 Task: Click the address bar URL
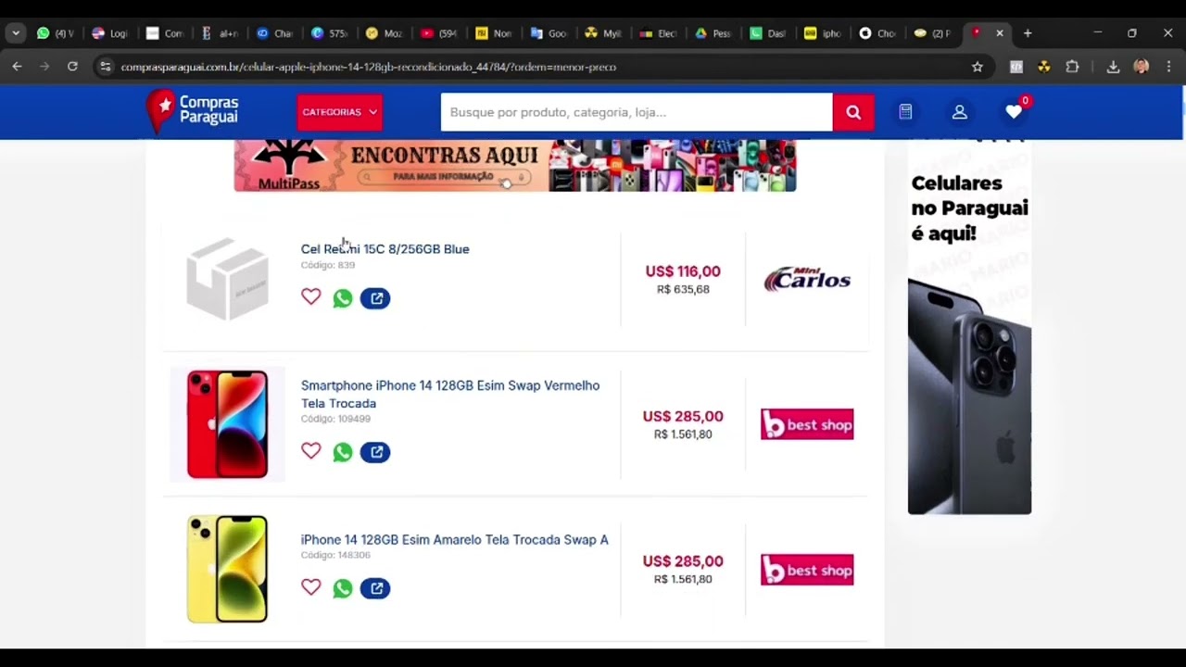(369, 67)
